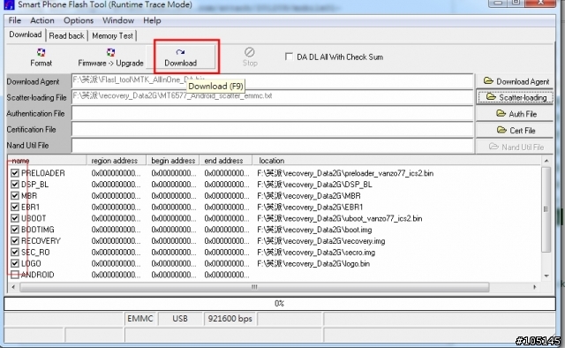This screenshot has width=565, height=348.
Task: Open the File menu
Action: (x=15, y=20)
